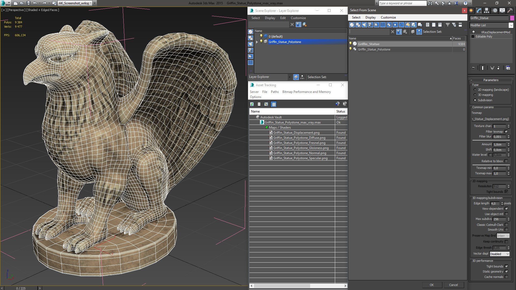Click Select None icon in Select From Scene
Screen dimensions: 516x290
pos(434,25)
